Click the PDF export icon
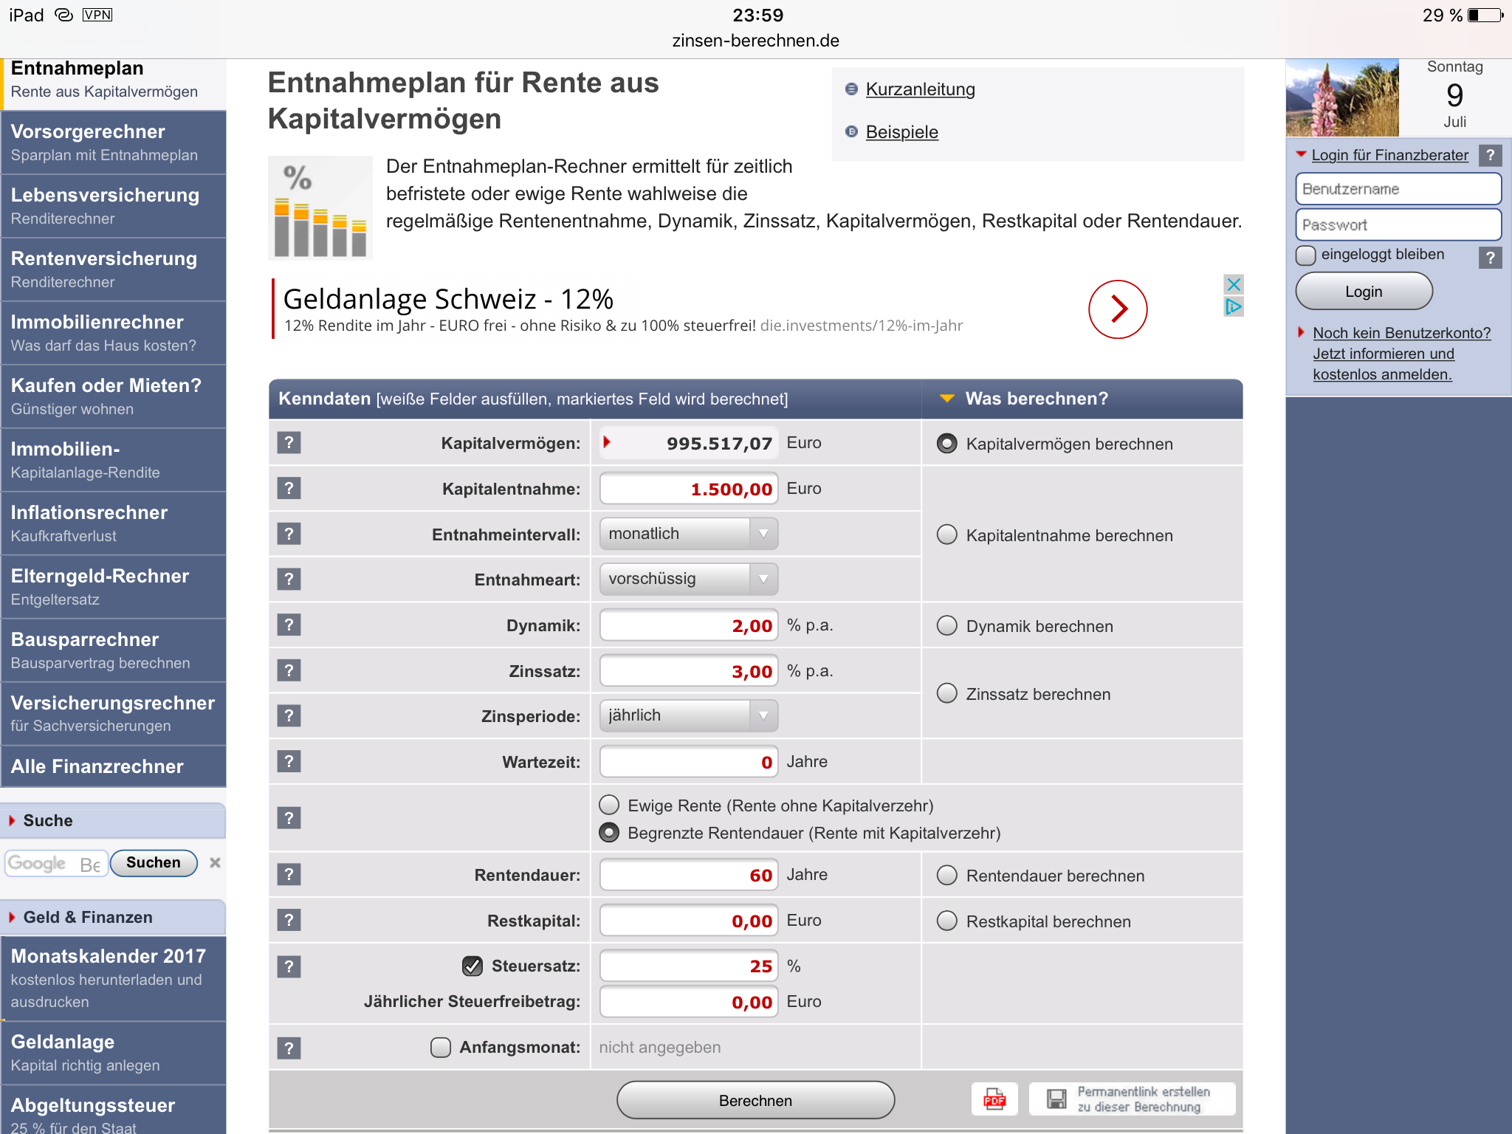1512x1134 pixels. (x=994, y=1099)
